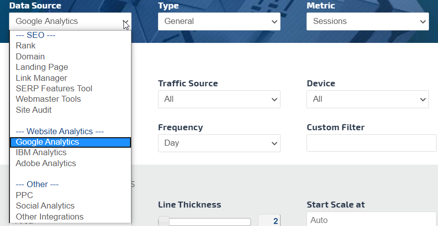The width and height of the screenshot is (438, 226).
Task: Open the Frequency dropdown showing Day
Action: click(x=219, y=143)
